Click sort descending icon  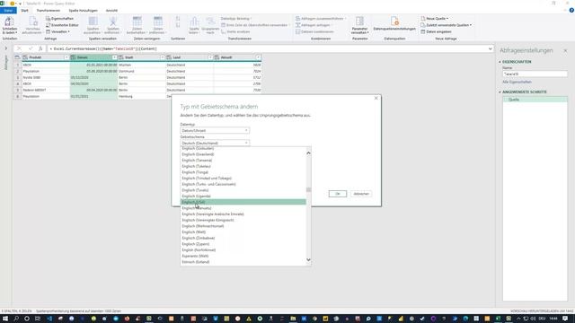(178, 25)
